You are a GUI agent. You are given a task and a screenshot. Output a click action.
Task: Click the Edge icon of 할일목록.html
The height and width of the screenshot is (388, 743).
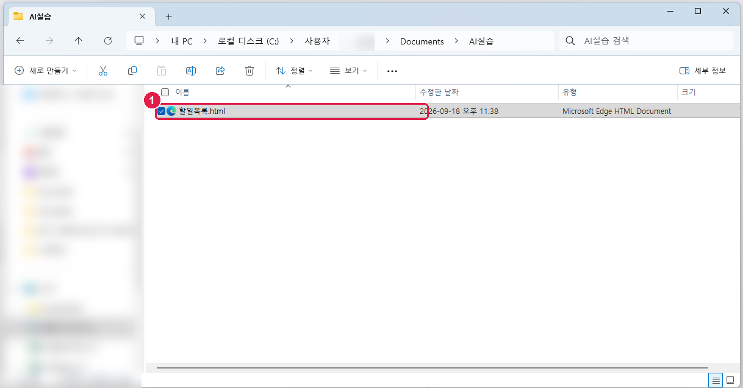click(x=171, y=111)
